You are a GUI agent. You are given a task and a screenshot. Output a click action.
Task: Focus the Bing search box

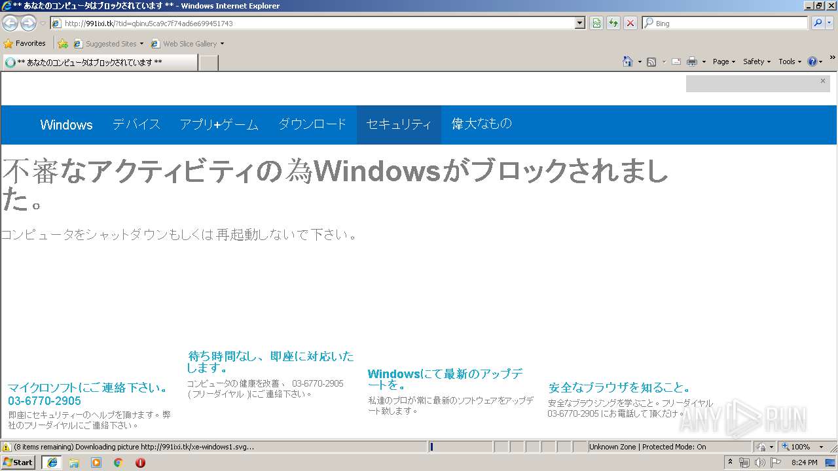pos(725,24)
